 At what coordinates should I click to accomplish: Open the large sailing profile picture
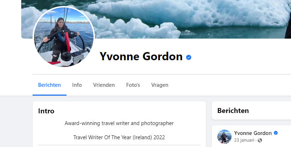pyautogui.click(x=64, y=37)
